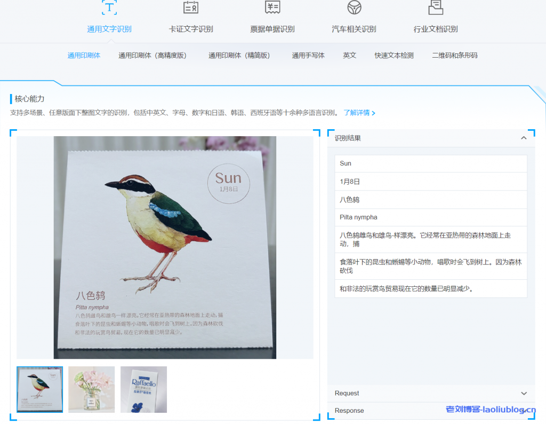Expand the Response section
The width and height of the screenshot is (546, 424).
524,411
